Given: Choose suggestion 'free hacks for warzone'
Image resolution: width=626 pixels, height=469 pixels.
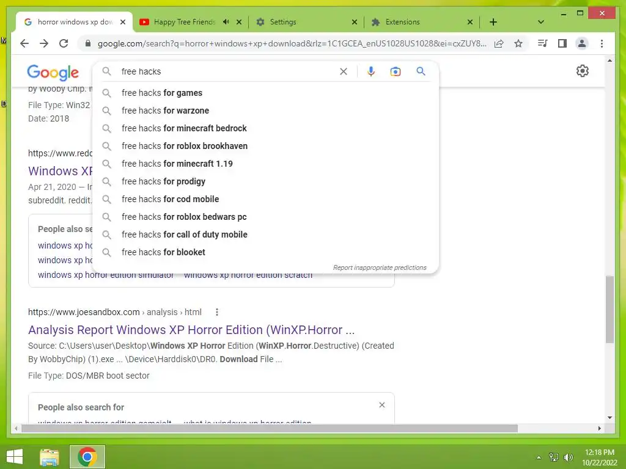Looking at the screenshot, I should pyautogui.click(x=265, y=111).
